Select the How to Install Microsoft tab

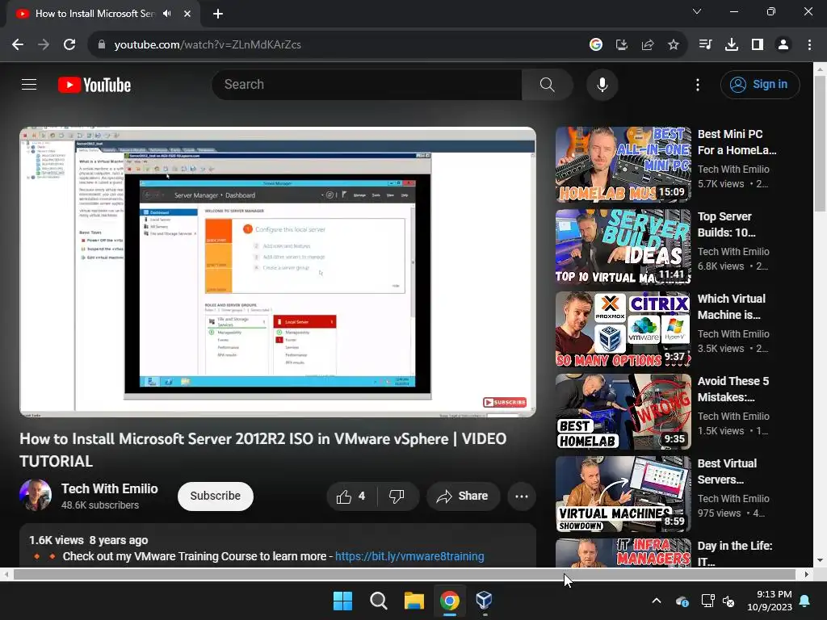point(94,14)
